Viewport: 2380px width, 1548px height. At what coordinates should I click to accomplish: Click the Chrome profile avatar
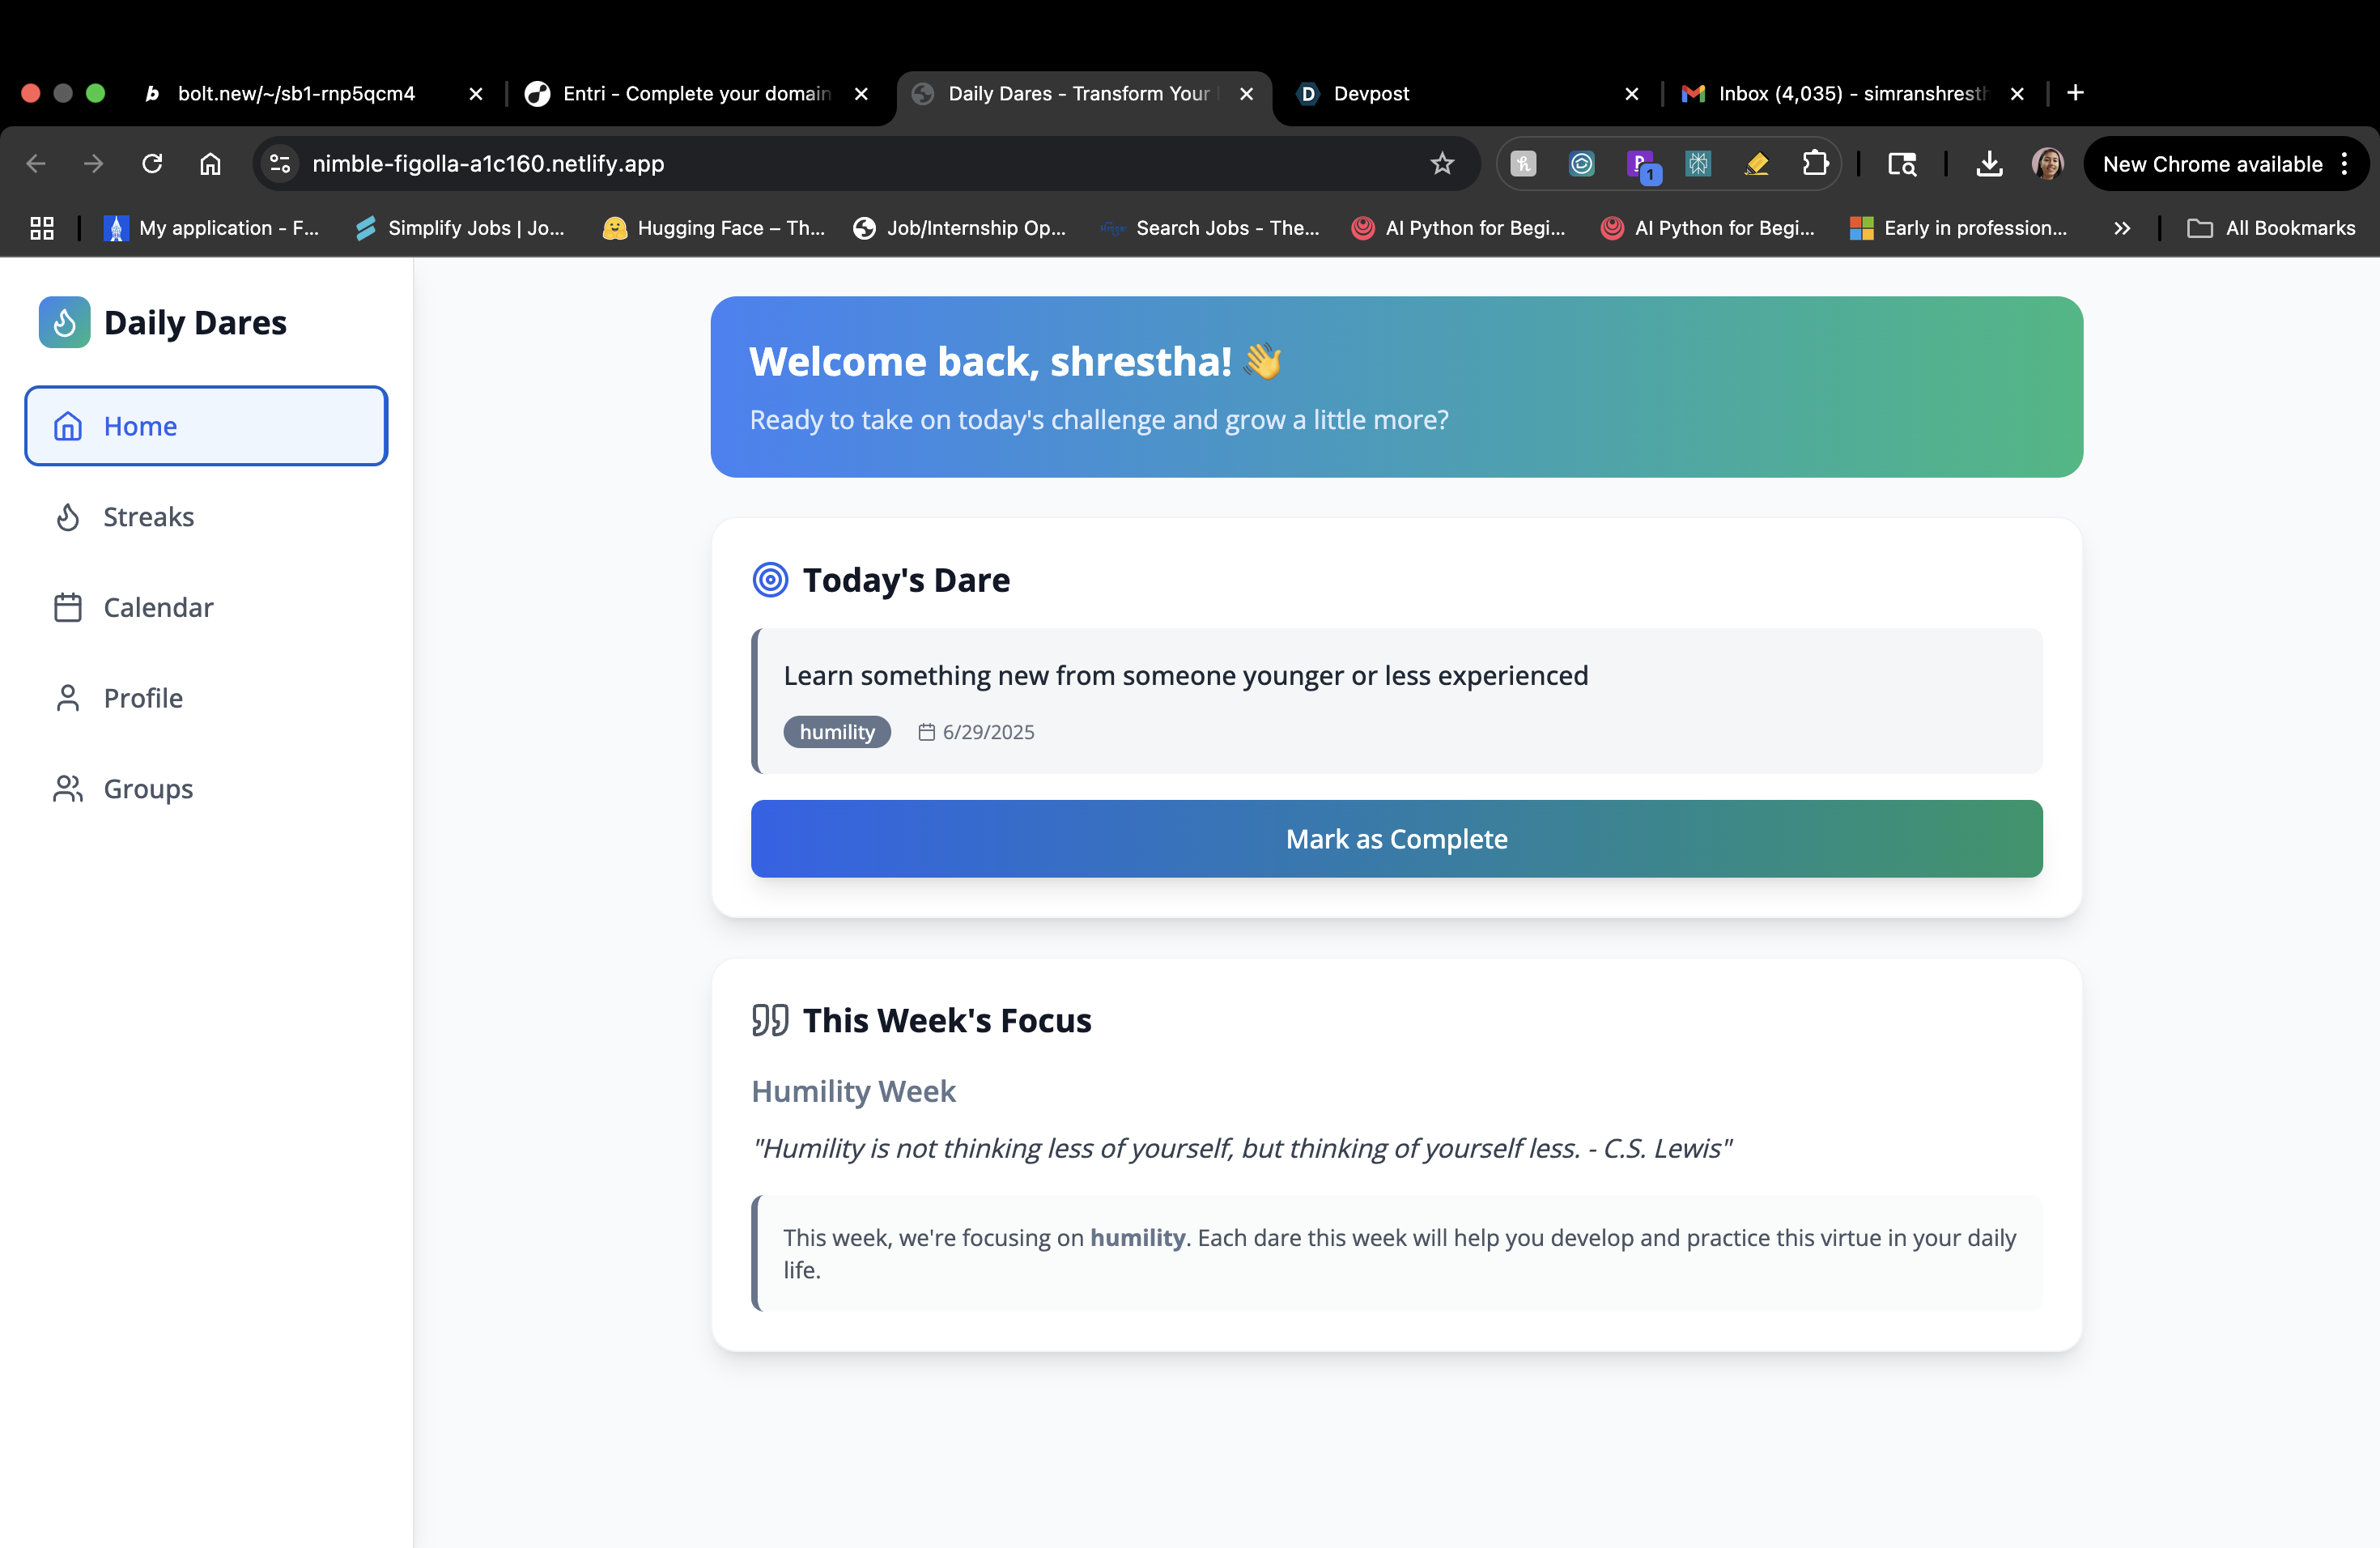tap(2047, 163)
